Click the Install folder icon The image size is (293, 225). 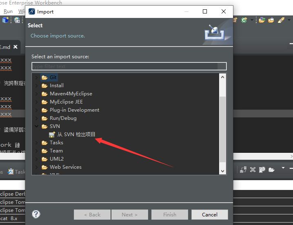tap(44, 86)
